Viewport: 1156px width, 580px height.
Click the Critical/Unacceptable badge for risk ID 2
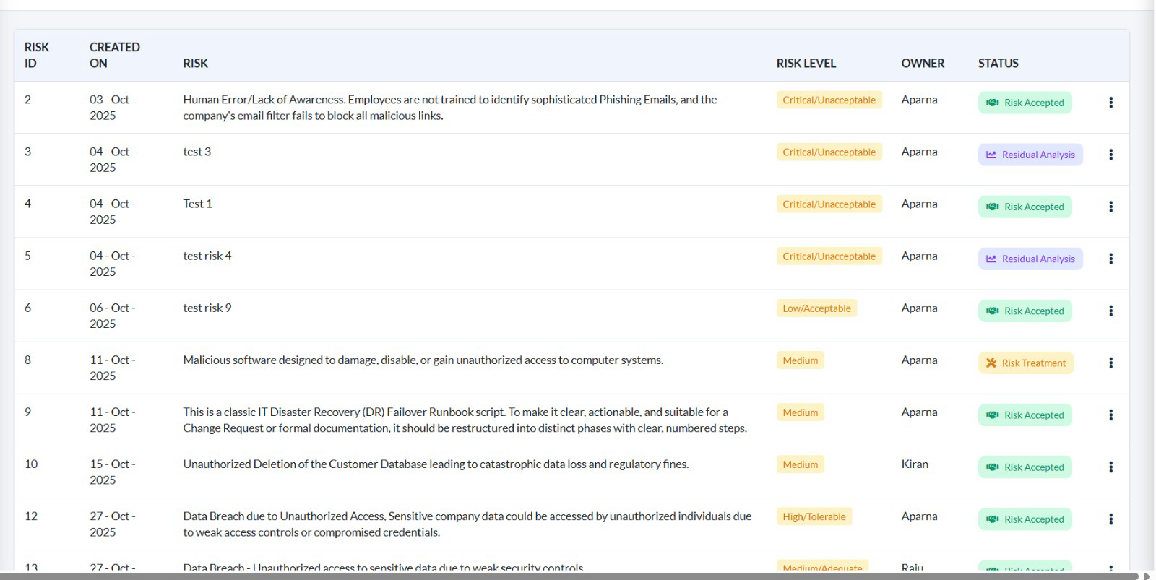coord(829,100)
